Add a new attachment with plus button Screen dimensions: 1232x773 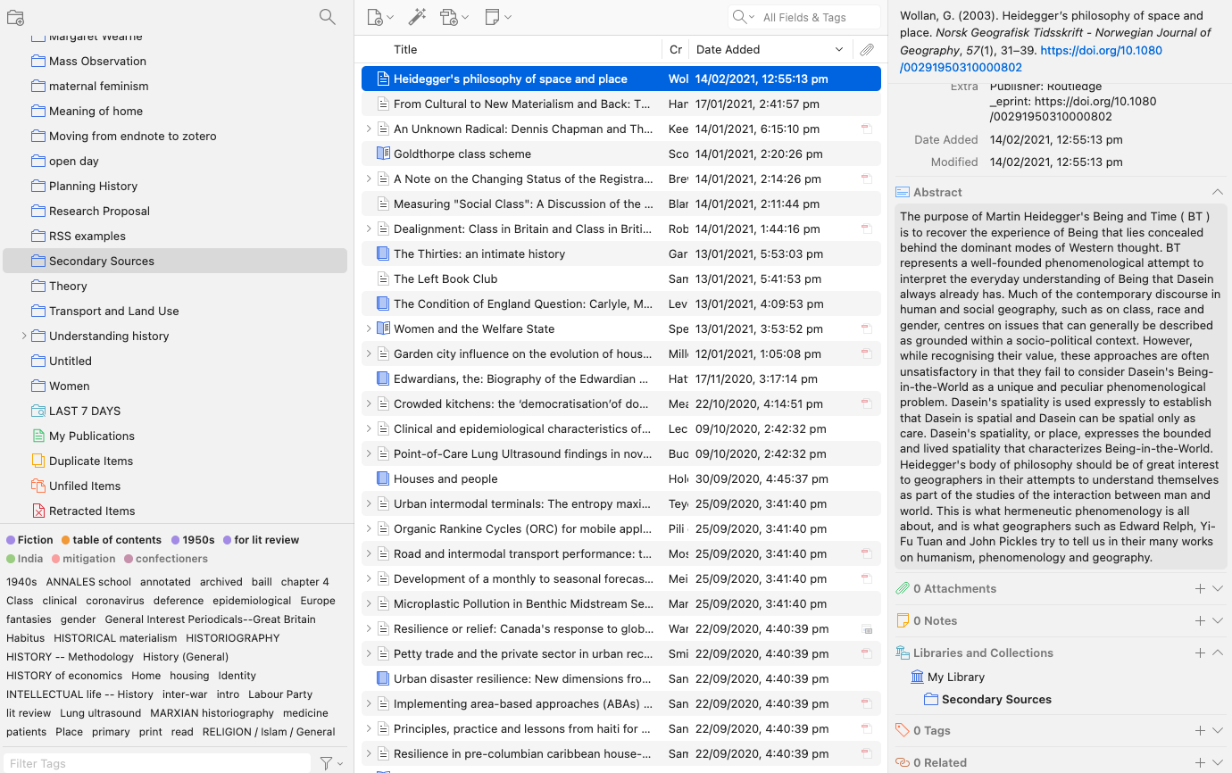(x=1200, y=588)
